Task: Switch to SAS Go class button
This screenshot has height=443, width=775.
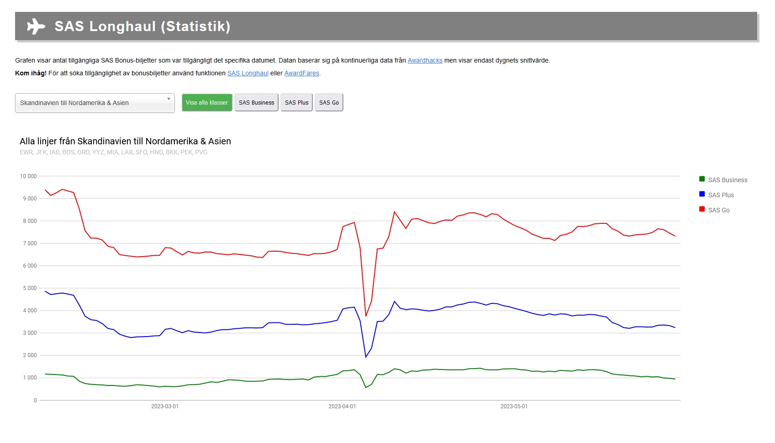Action: coord(329,103)
